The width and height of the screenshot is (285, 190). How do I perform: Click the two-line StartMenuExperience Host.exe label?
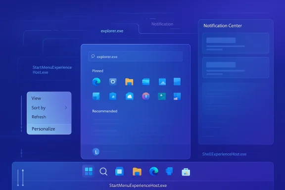(52, 70)
